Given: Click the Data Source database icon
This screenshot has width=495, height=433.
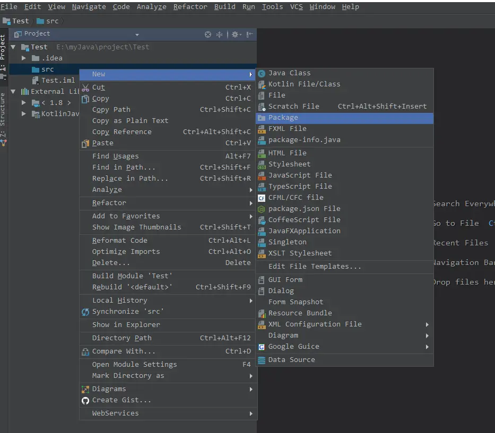Looking at the screenshot, I should 262,360.
